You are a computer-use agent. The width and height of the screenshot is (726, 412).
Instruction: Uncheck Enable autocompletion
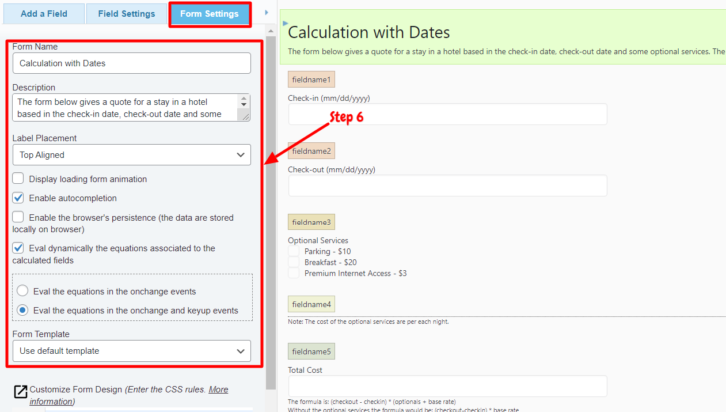pyautogui.click(x=18, y=198)
